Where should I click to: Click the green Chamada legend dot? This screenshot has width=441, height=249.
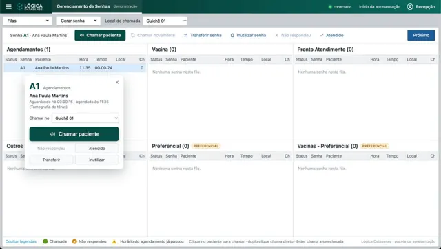(x=45, y=241)
